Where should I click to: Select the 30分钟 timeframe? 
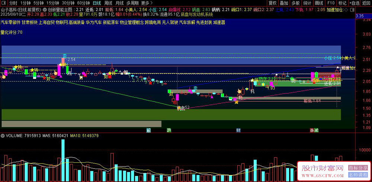coord(68,3)
